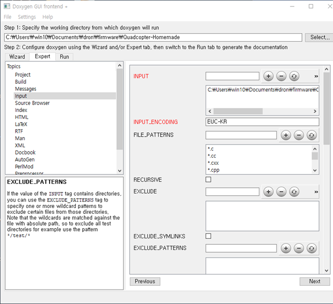The height and width of the screenshot is (304, 333).
Task: Open the Settings menu
Action: (27, 17)
